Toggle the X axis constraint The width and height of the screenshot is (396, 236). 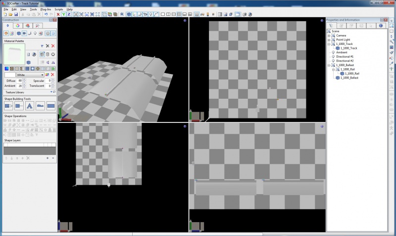point(58,14)
